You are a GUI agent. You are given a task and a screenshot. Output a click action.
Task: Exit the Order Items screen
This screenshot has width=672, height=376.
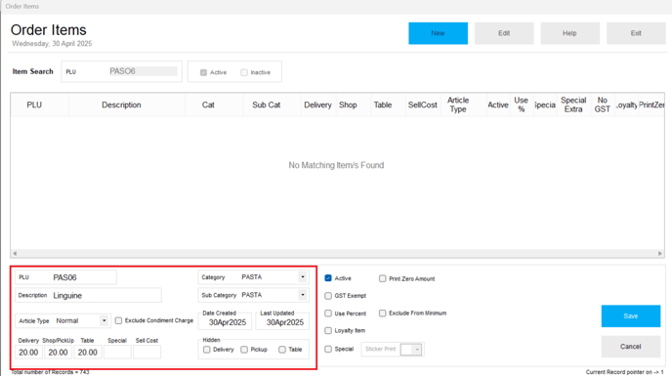point(636,33)
